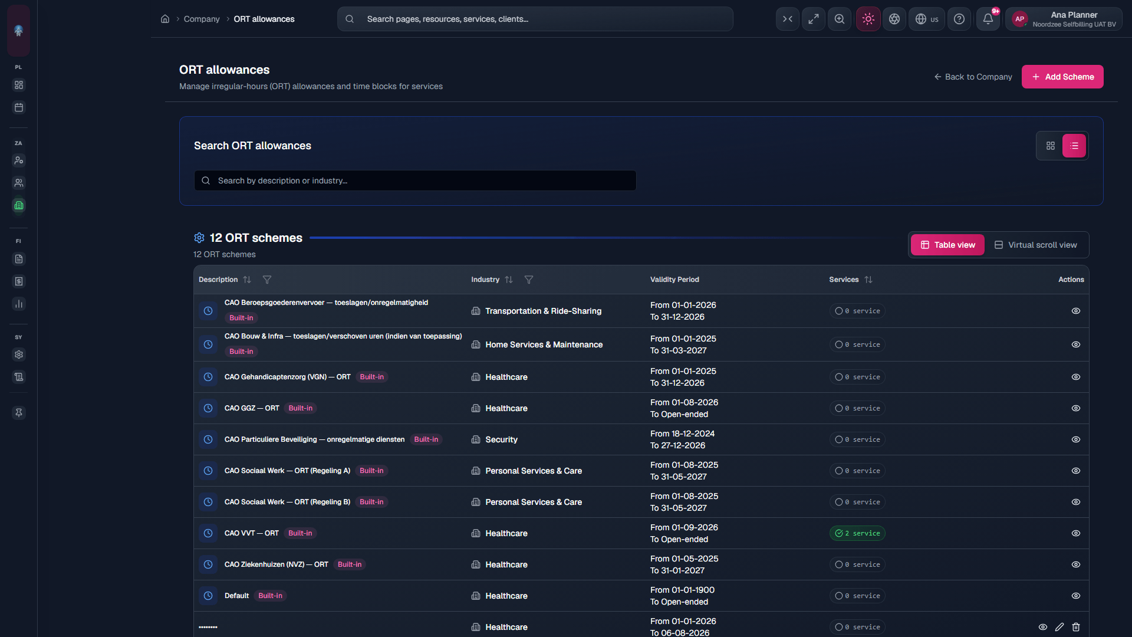This screenshot has width=1132, height=637.
Task: Edit the last scheme with pencil icon
Action: point(1059,627)
